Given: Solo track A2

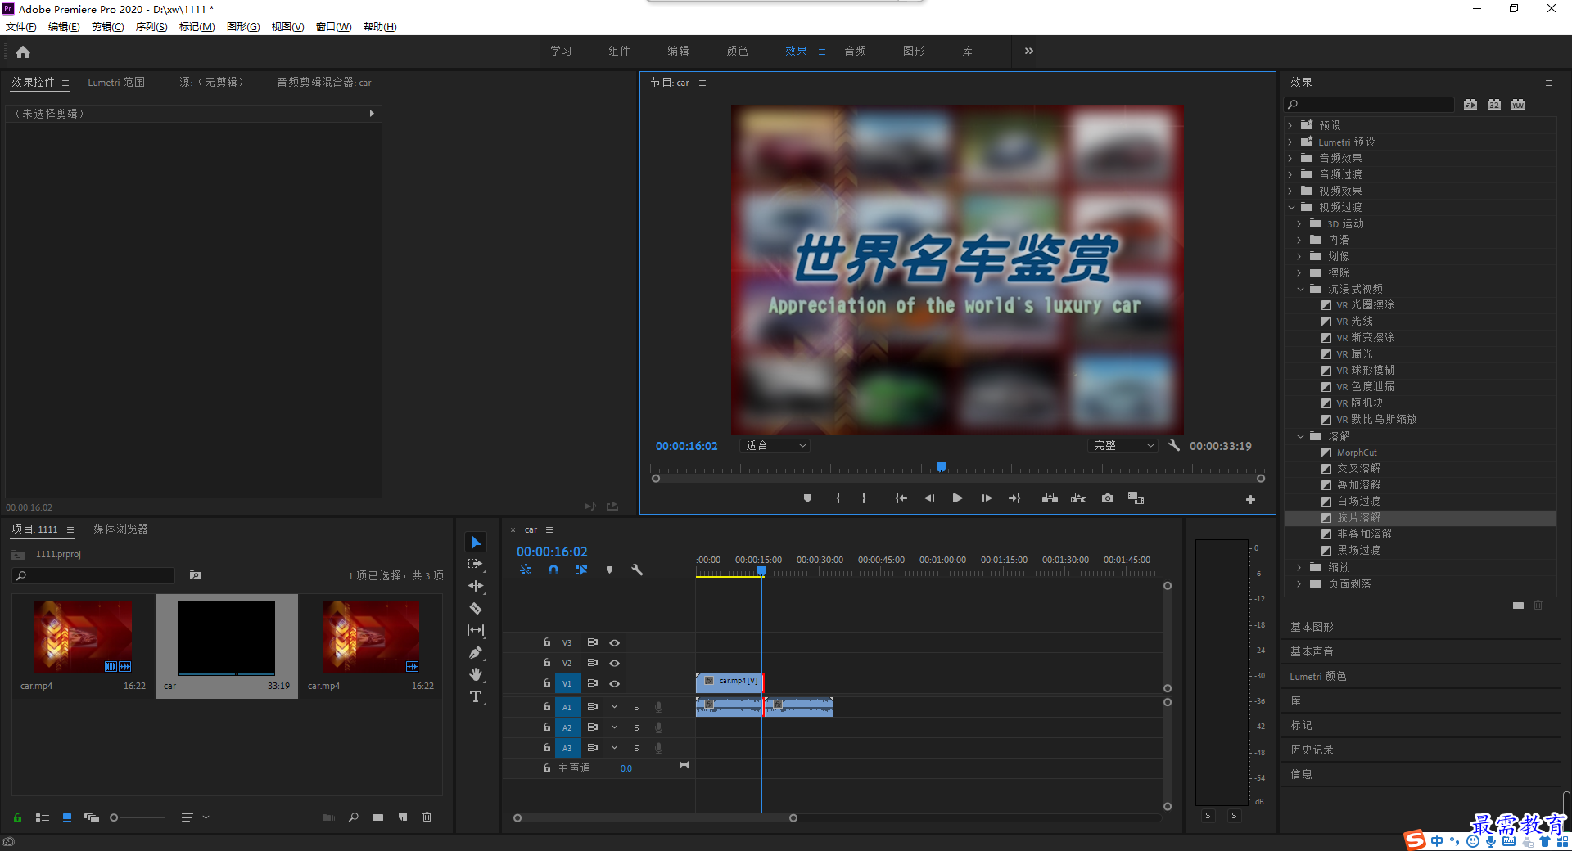Looking at the screenshot, I should 636,727.
